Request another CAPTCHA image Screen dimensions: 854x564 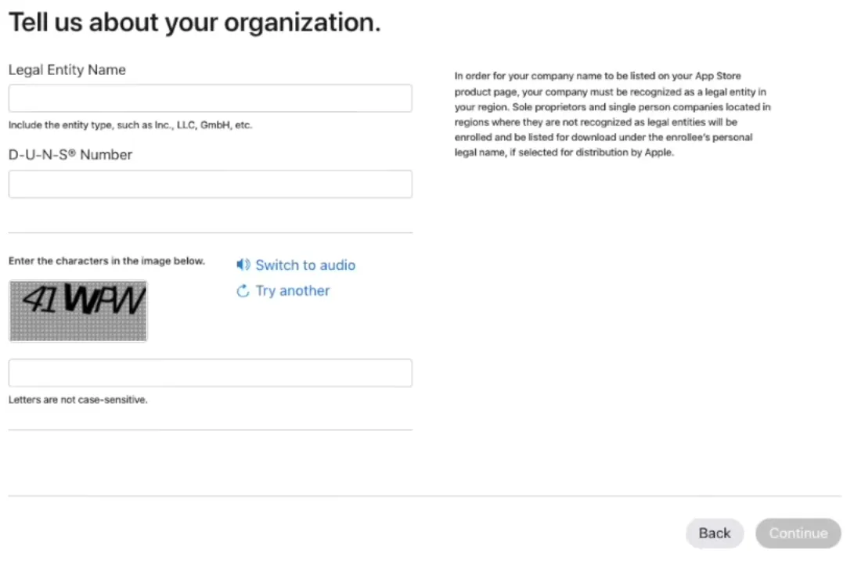pos(292,290)
